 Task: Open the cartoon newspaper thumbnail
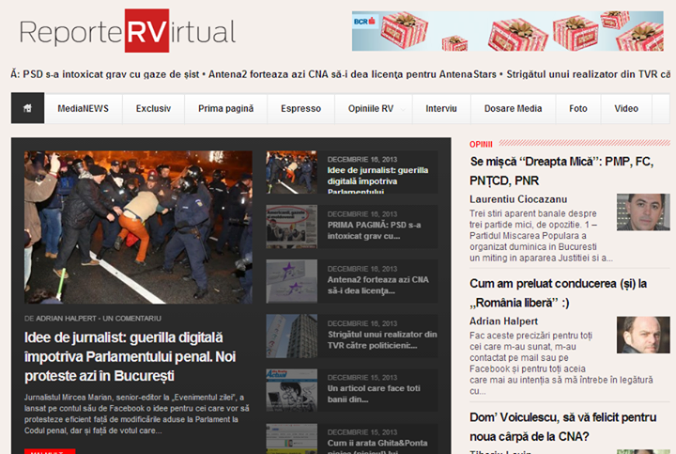click(x=291, y=390)
